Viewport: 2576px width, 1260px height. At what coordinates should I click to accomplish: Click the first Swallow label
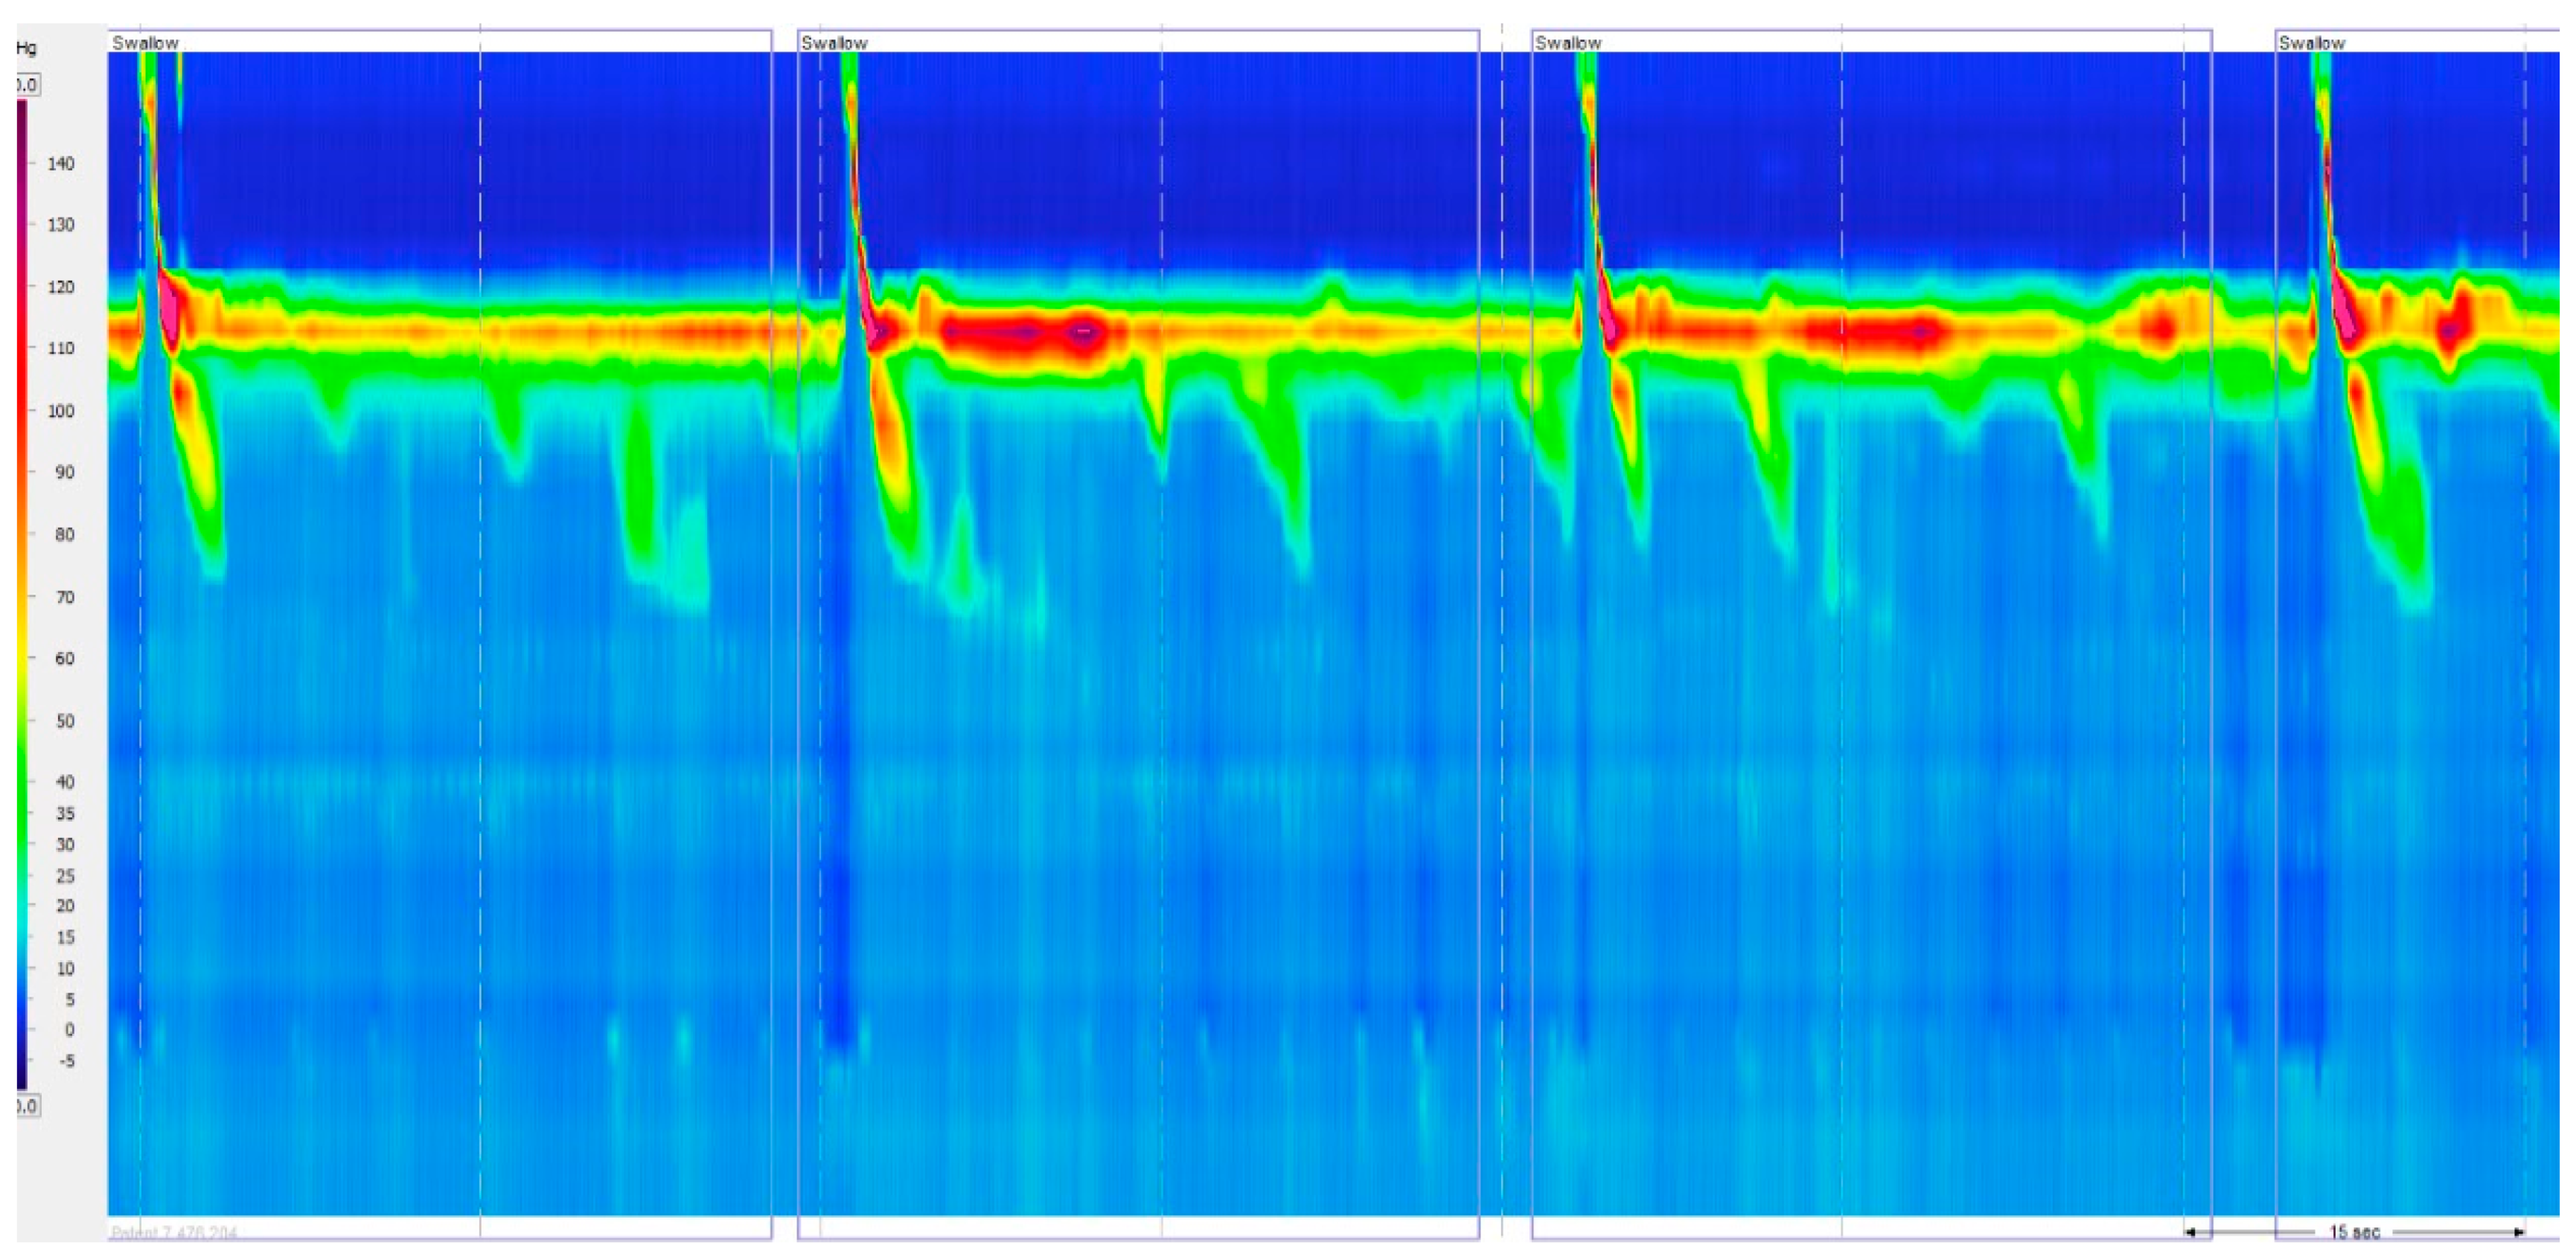[x=145, y=43]
